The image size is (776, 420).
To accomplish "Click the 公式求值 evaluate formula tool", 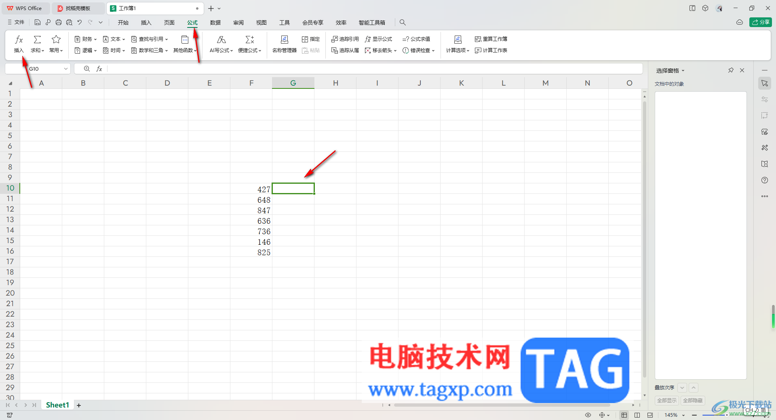I will coord(416,39).
